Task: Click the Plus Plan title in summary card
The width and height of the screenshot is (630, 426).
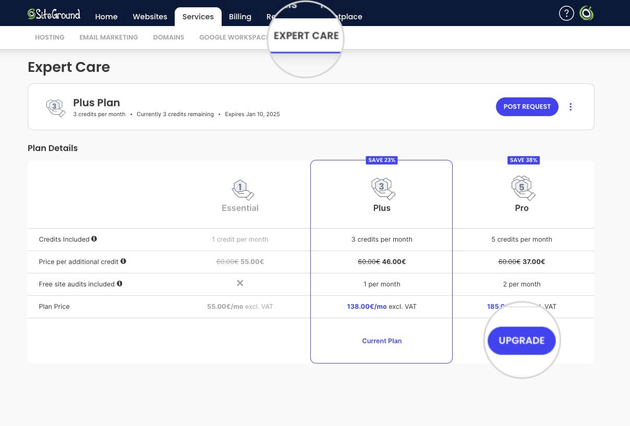Action: pyautogui.click(x=96, y=103)
